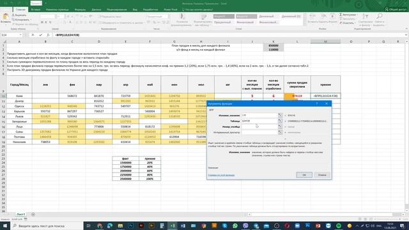Click the Искомое_значение input field
409x230 pixels.
tap(259, 115)
